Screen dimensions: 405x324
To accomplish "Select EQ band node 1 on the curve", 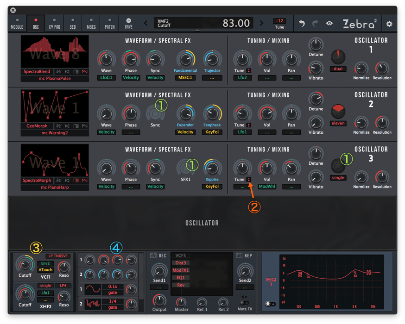I will 355,274.
